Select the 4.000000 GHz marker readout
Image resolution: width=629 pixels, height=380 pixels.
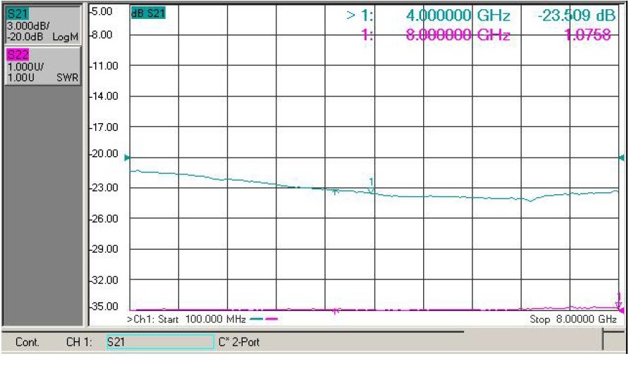point(458,15)
